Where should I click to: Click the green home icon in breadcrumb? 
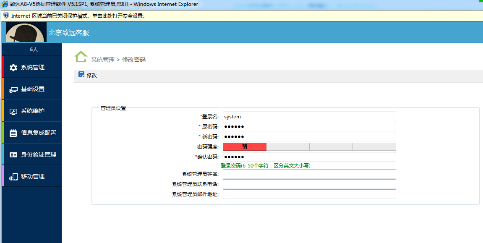[x=81, y=57]
